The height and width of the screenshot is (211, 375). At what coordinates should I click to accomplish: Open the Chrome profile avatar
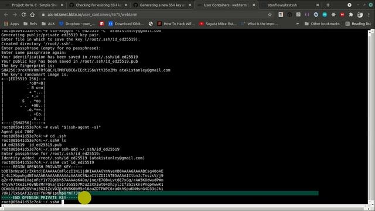[x=360, y=15]
